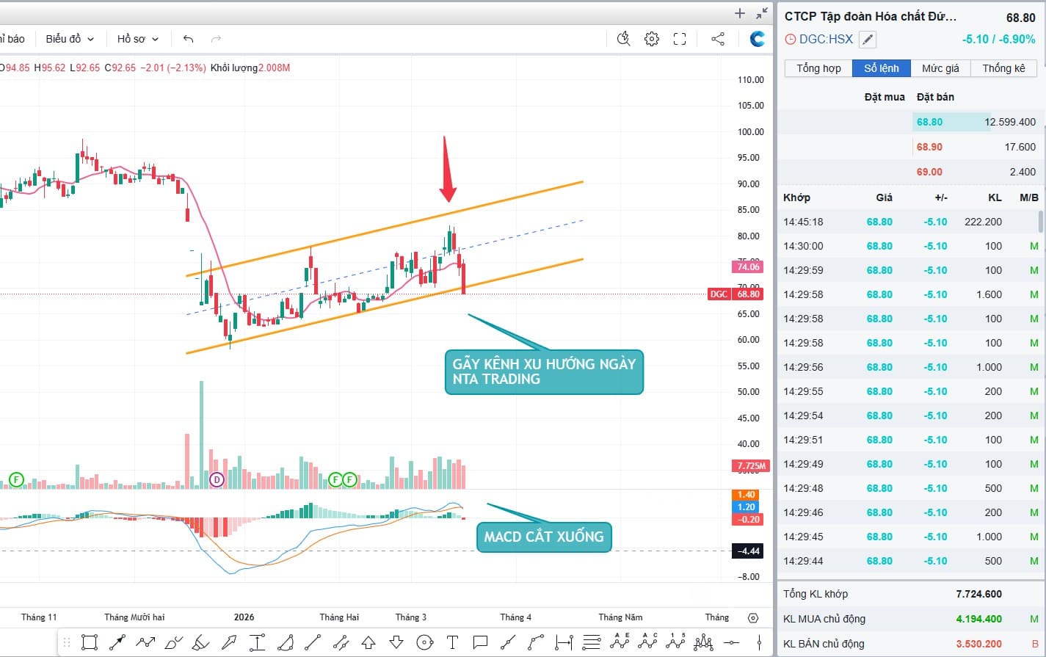Select the 14:45:18 trade row
Image resolution: width=1046 pixels, height=657 pixels.
pos(909,222)
